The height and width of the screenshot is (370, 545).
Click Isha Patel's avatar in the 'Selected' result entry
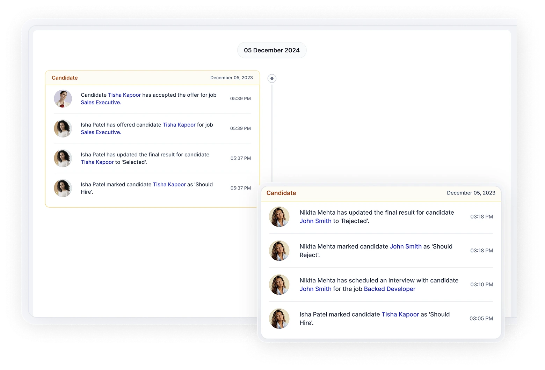click(63, 158)
